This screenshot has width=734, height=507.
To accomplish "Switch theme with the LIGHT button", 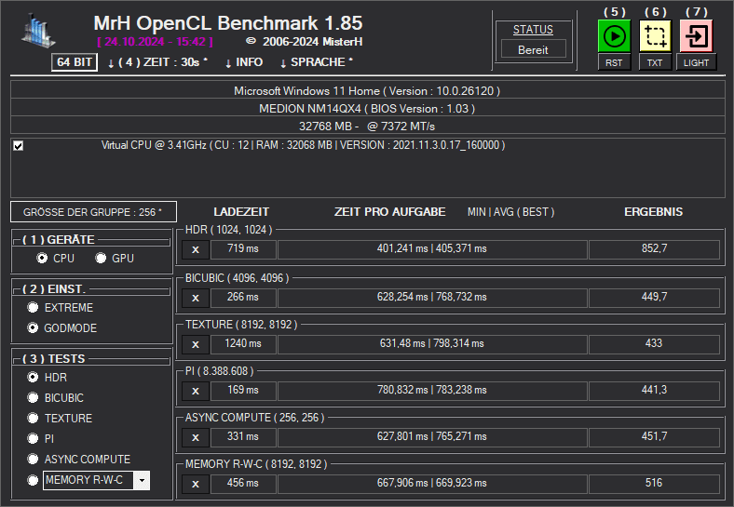I will pos(696,62).
